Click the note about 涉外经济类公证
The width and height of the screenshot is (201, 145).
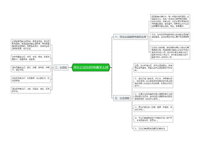pyautogui.click(x=31, y=79)
